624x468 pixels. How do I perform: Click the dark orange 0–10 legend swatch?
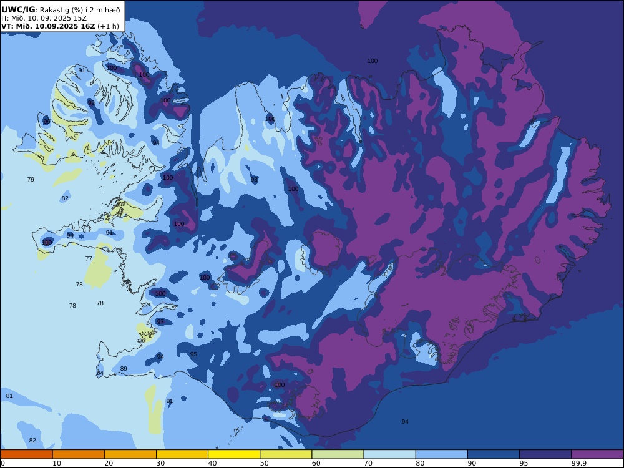pyautogui.click(x=26, y=454)
